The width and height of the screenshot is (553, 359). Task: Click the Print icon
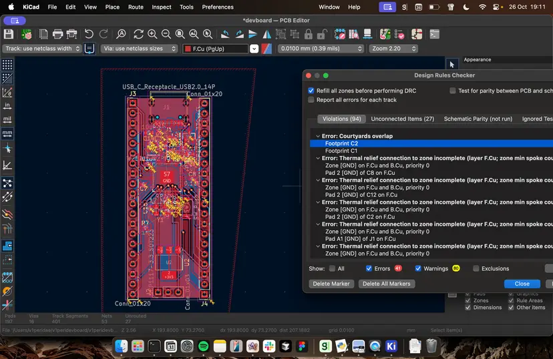click(x=57, y=34)
